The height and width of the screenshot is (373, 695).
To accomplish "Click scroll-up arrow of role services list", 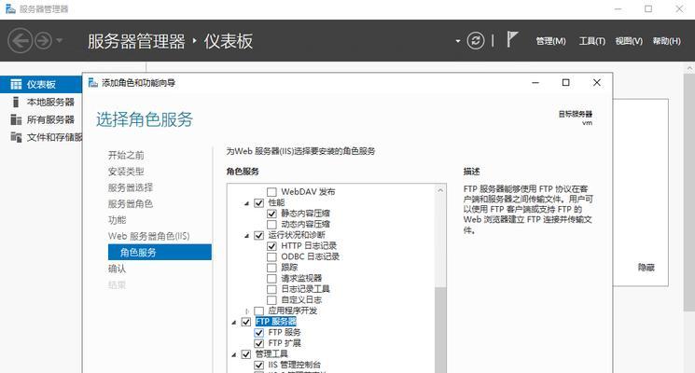I will click(440, 190).
